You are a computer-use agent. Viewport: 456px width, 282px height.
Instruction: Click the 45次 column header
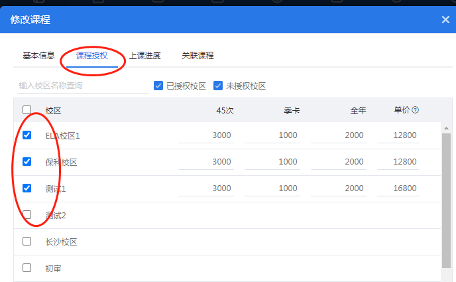[x=225, y=111]
